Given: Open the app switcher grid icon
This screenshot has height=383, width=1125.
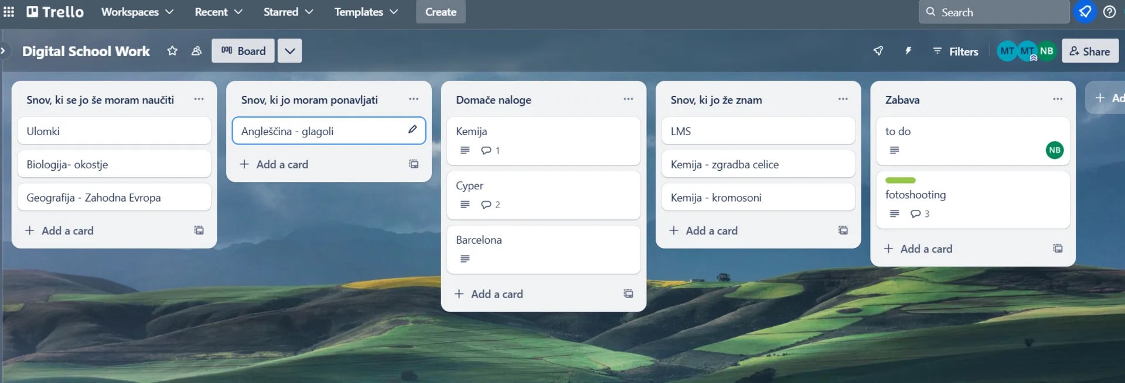Looking at the screenshot, I should pyautogui.click(x=9, y=12).
